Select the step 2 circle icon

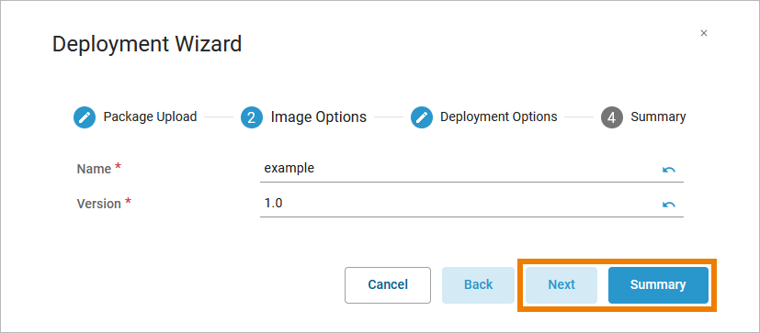pyautogui.click(x=252, y=117)
